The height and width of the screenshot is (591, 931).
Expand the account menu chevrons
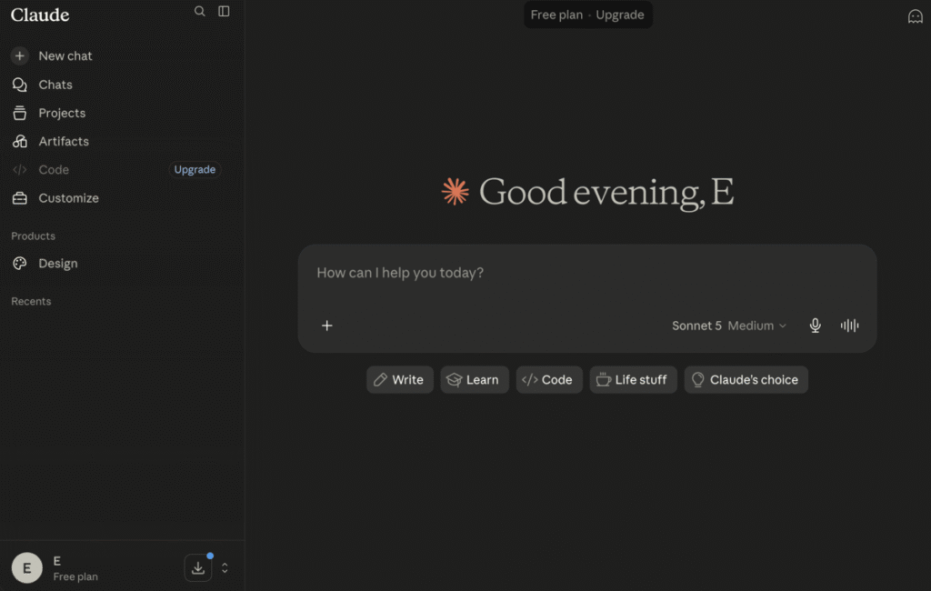(x=225, y=568)
